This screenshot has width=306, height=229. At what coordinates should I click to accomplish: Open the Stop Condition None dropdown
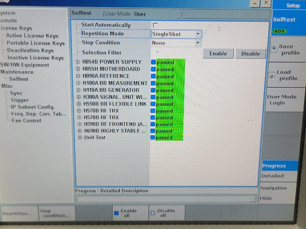tap(176, 43)
